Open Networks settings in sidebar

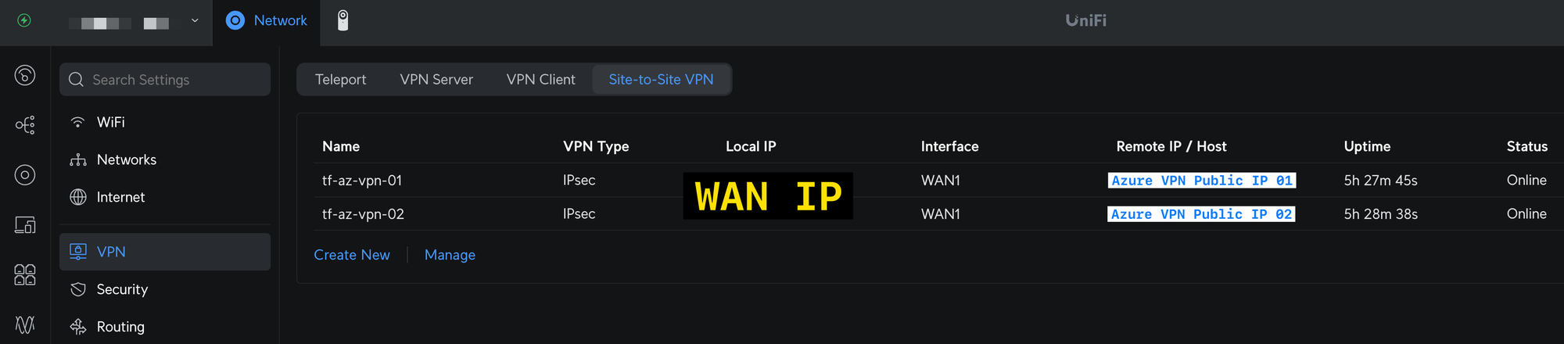pyautogui.click(x=165, y=159)
